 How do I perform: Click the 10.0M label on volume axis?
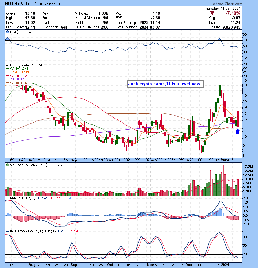coord(248,179)
